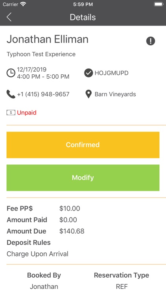Image resolution: width=166 pixels, height=295 pixels.
Task: Tap the checkmark circle confirmation icon
Action: (89, 73)
